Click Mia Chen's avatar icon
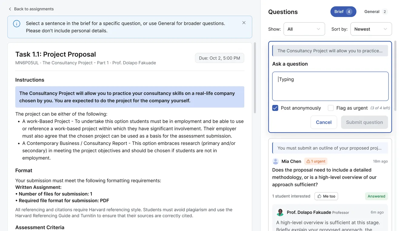The height and width of the screenshot is (231, 400). pyautogui.click(x=275, y=161)
